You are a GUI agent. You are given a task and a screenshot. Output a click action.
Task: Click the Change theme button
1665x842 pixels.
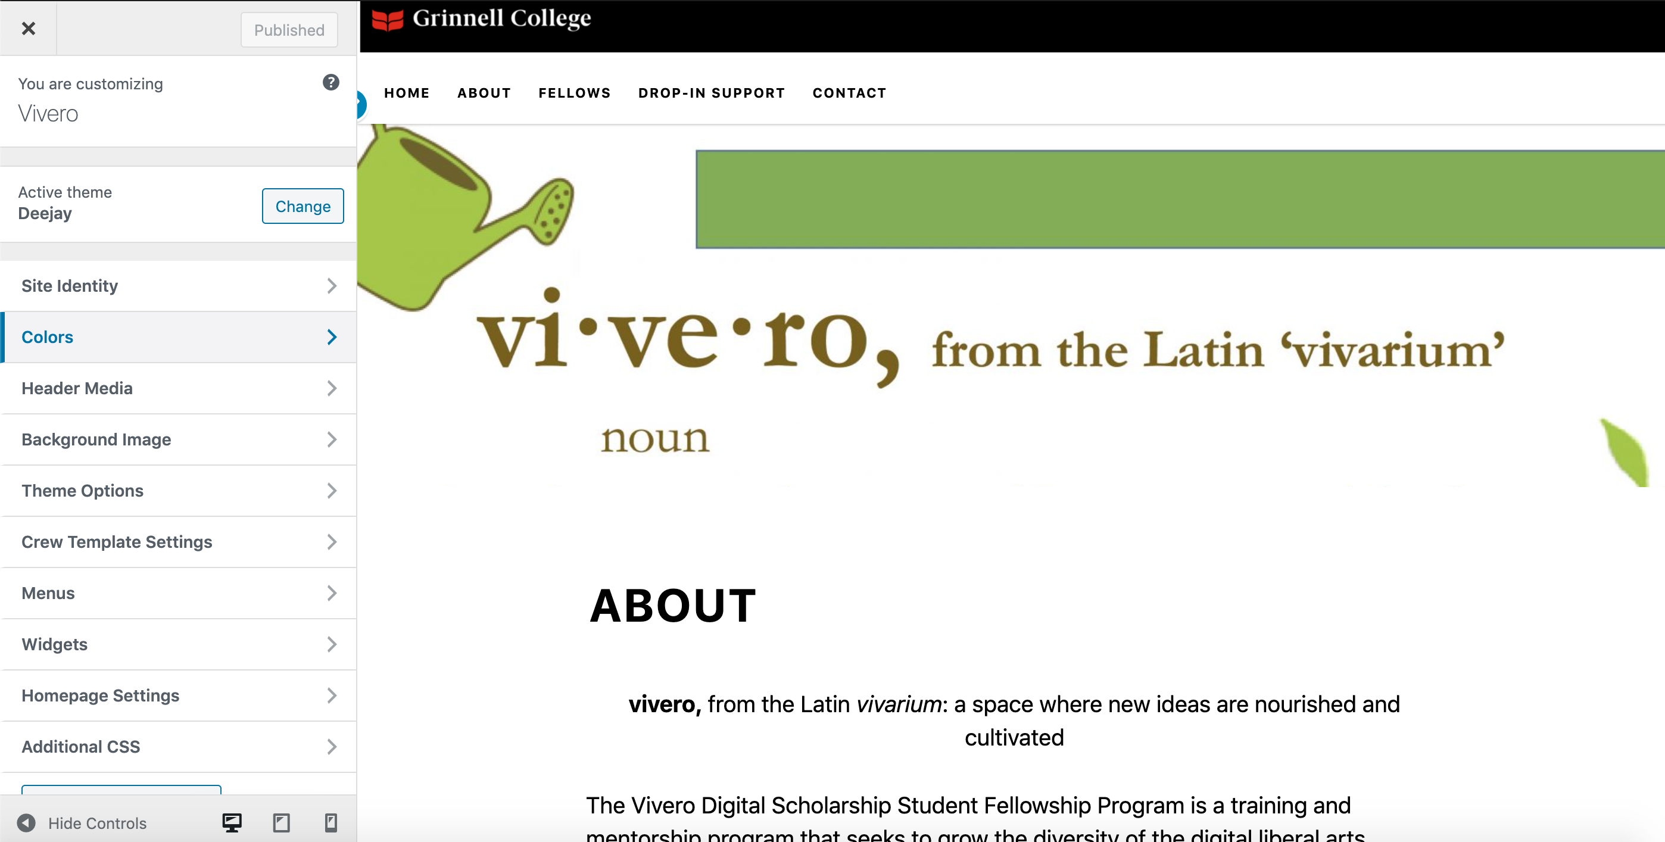(x=302, y=205)
